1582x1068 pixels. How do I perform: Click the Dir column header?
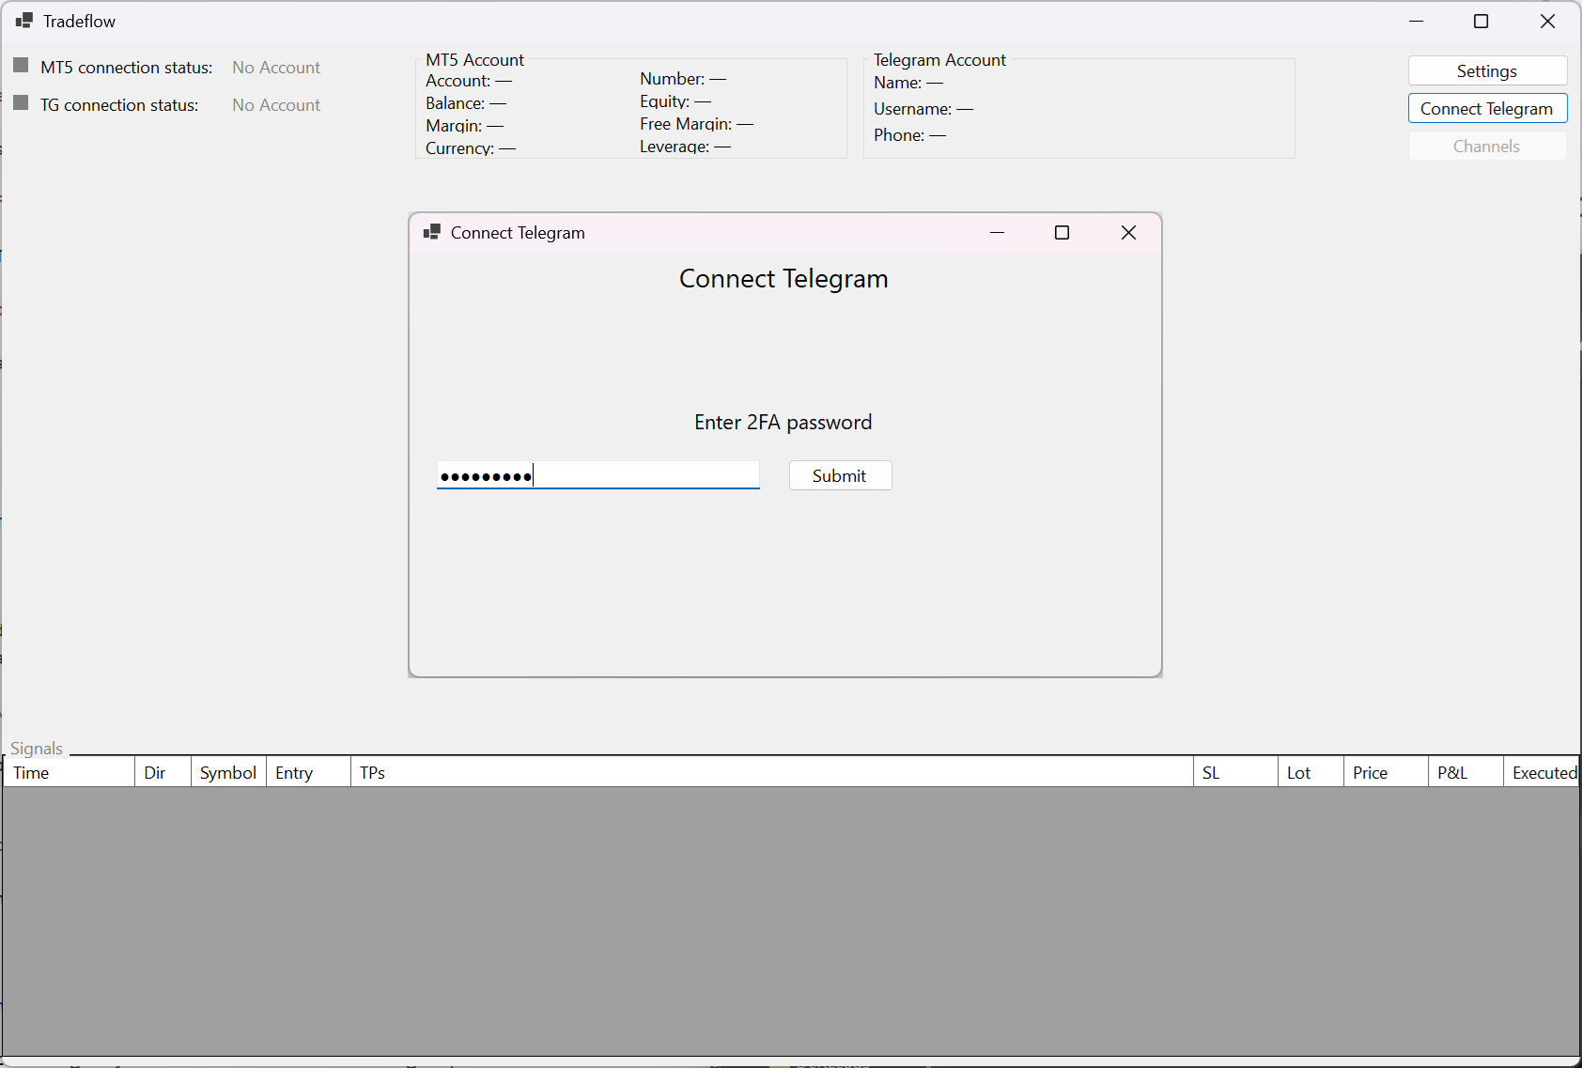tap(163, 772)
